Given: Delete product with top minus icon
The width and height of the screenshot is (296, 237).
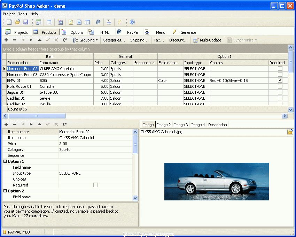Looking at the screenshot, I should 15,40.
